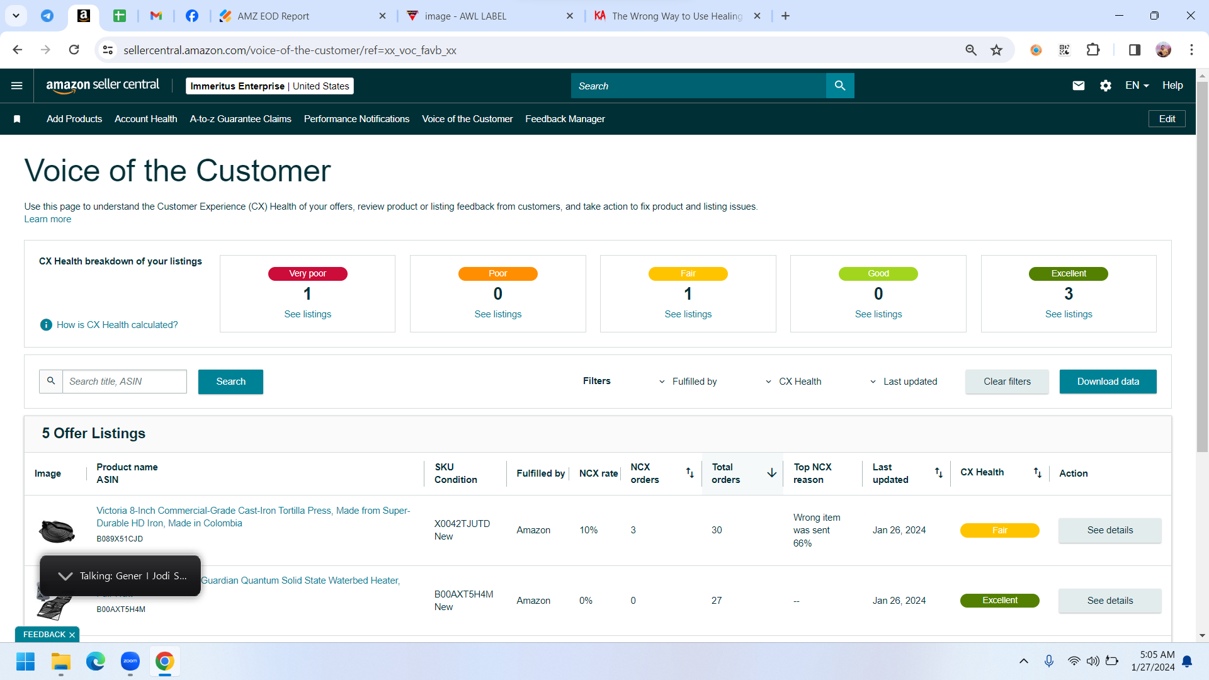Open the browser extensions puzzle icon

[x=1093, y=50]
